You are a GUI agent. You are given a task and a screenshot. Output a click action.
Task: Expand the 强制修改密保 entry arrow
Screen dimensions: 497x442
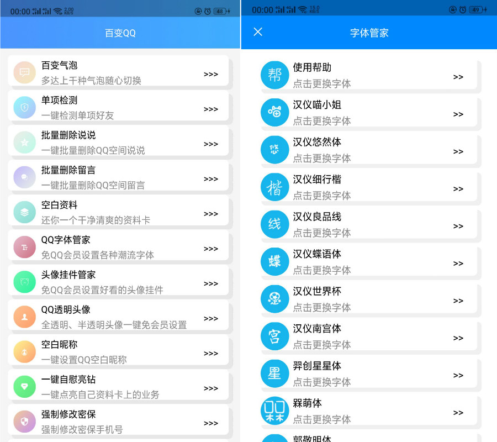210,423
